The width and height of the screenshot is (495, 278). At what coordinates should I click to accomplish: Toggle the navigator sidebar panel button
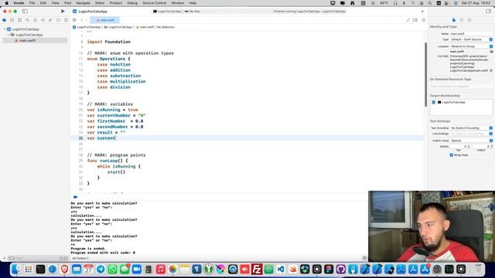coord(25,12)
